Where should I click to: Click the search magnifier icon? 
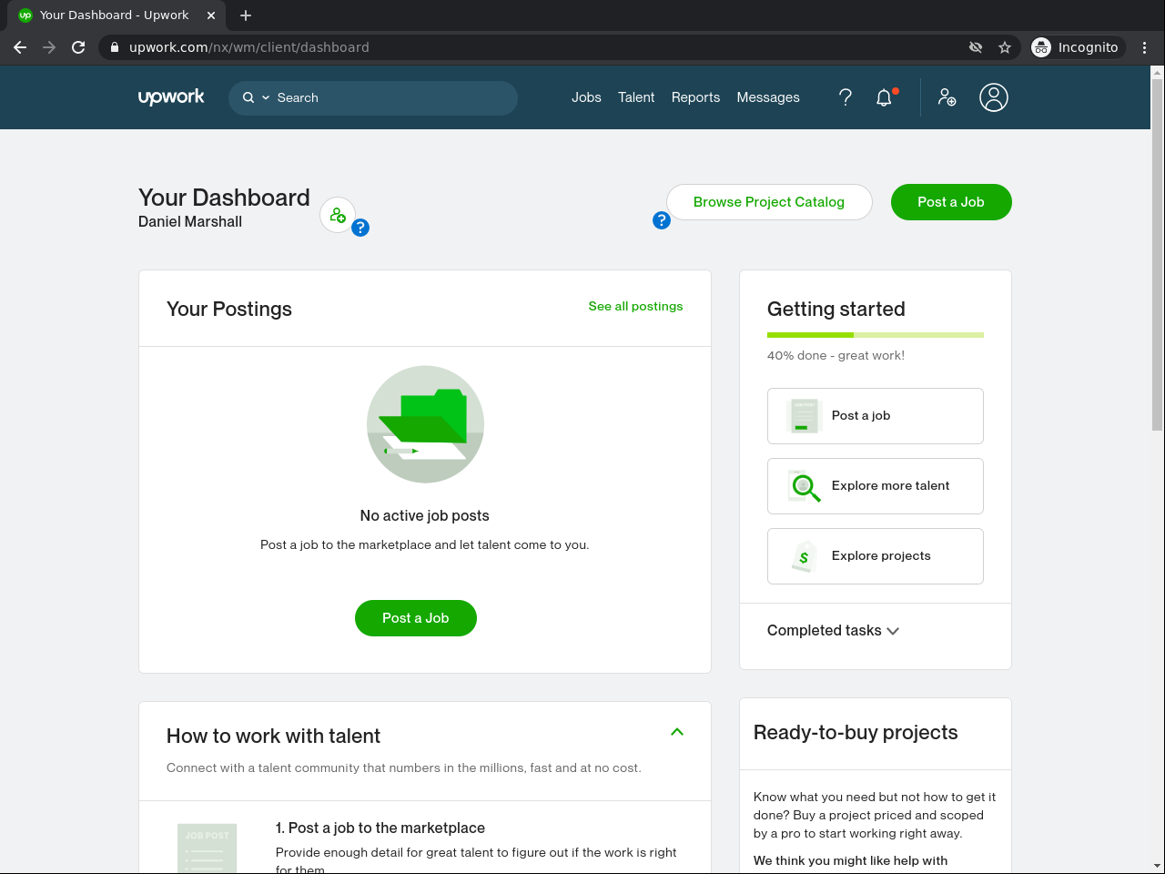point(248,97)
